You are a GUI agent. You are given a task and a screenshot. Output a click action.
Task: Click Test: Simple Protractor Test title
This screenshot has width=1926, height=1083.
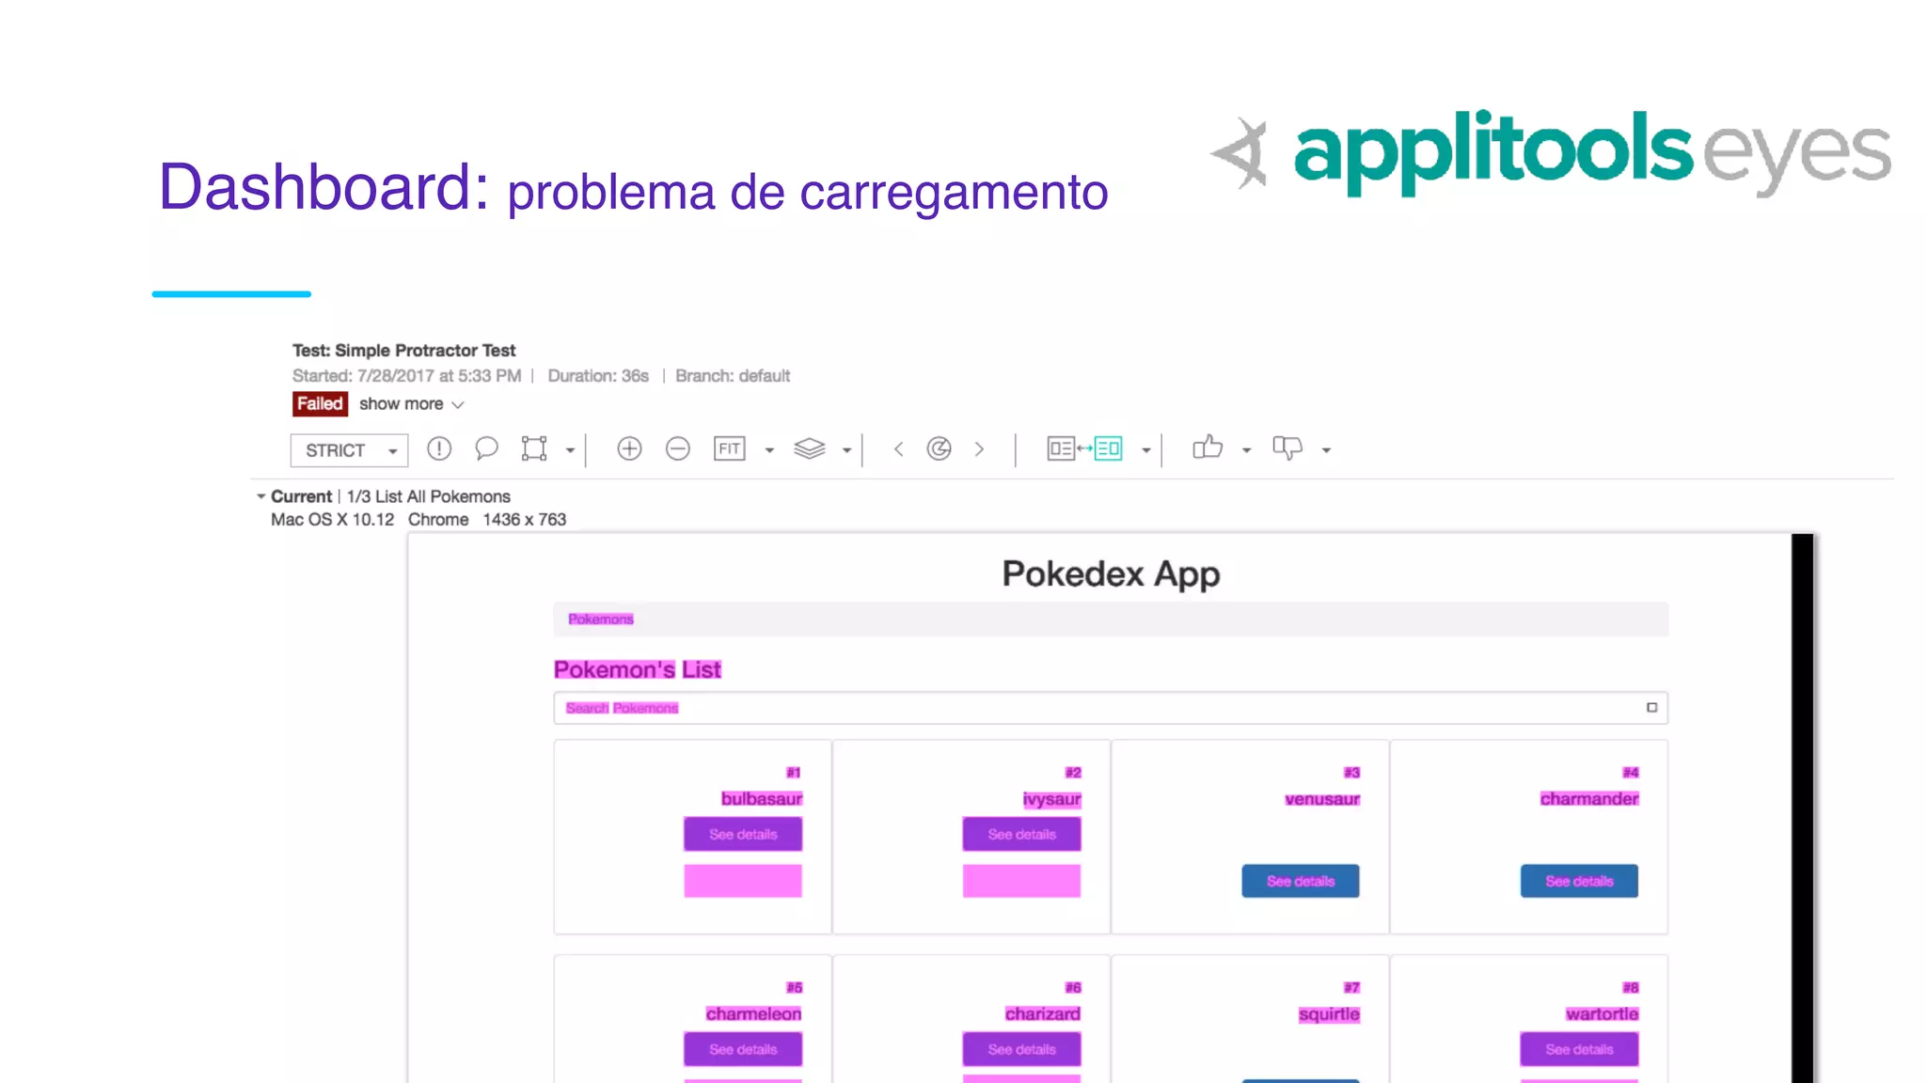pyautogui.click(x=403, y=351)
